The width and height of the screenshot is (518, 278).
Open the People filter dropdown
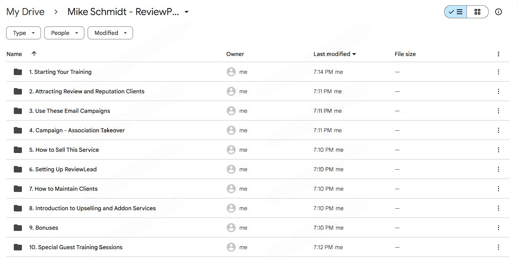(64, 33)
